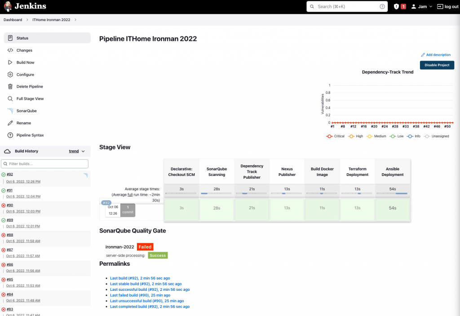Click the Ansible Deployment average time bar
460x316 pixels.
pos(393,193)
